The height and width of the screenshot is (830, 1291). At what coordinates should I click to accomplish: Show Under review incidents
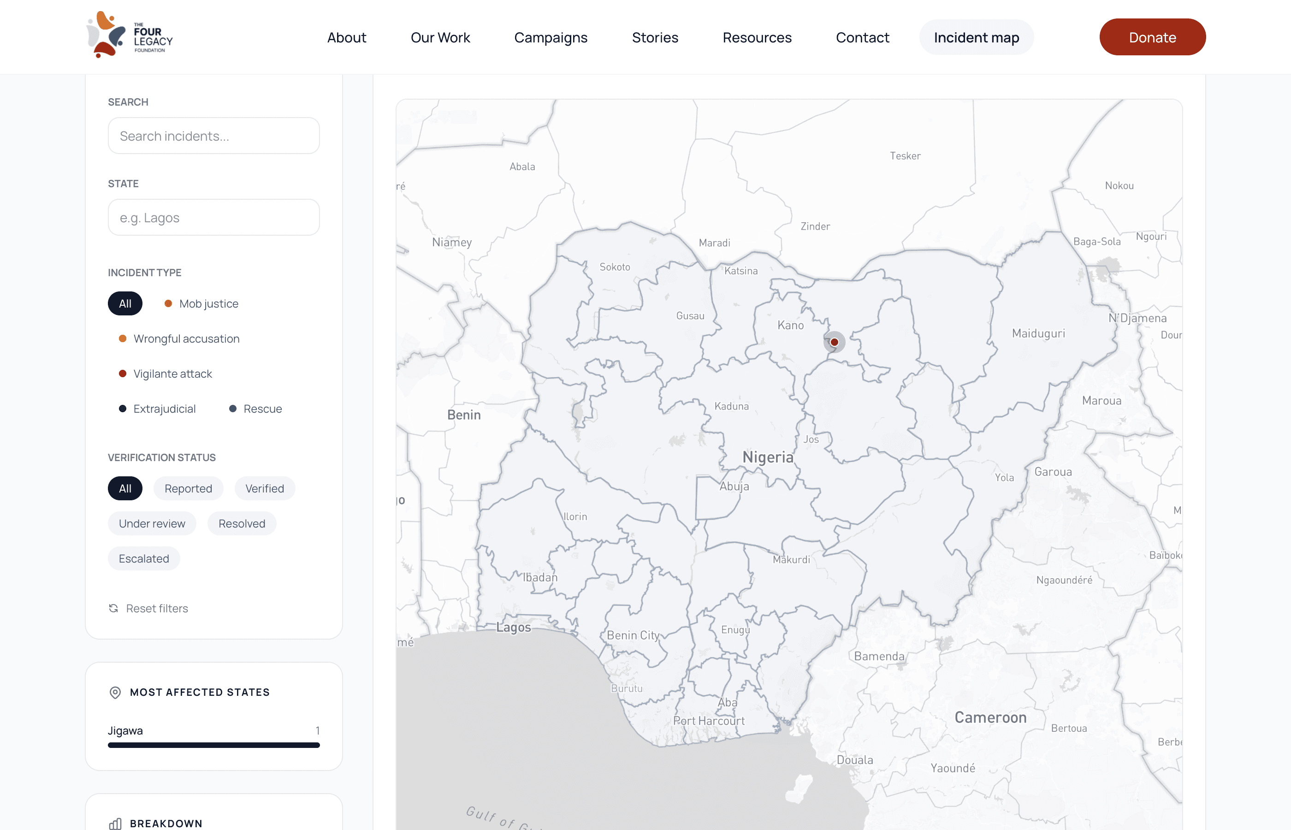tap(152, 523)
